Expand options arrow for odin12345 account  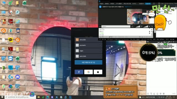[100, 56]
